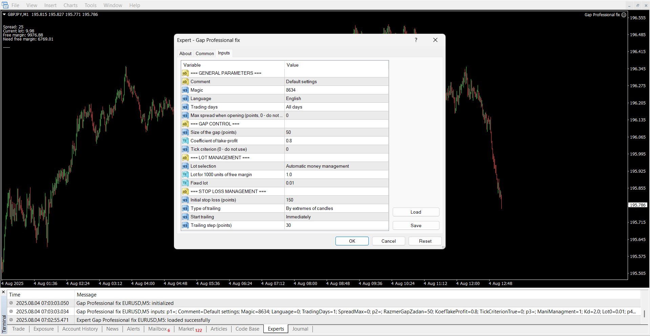Click the integer icon beside Magic variable
The image size is (650, 336).
[x=185, y=90]
